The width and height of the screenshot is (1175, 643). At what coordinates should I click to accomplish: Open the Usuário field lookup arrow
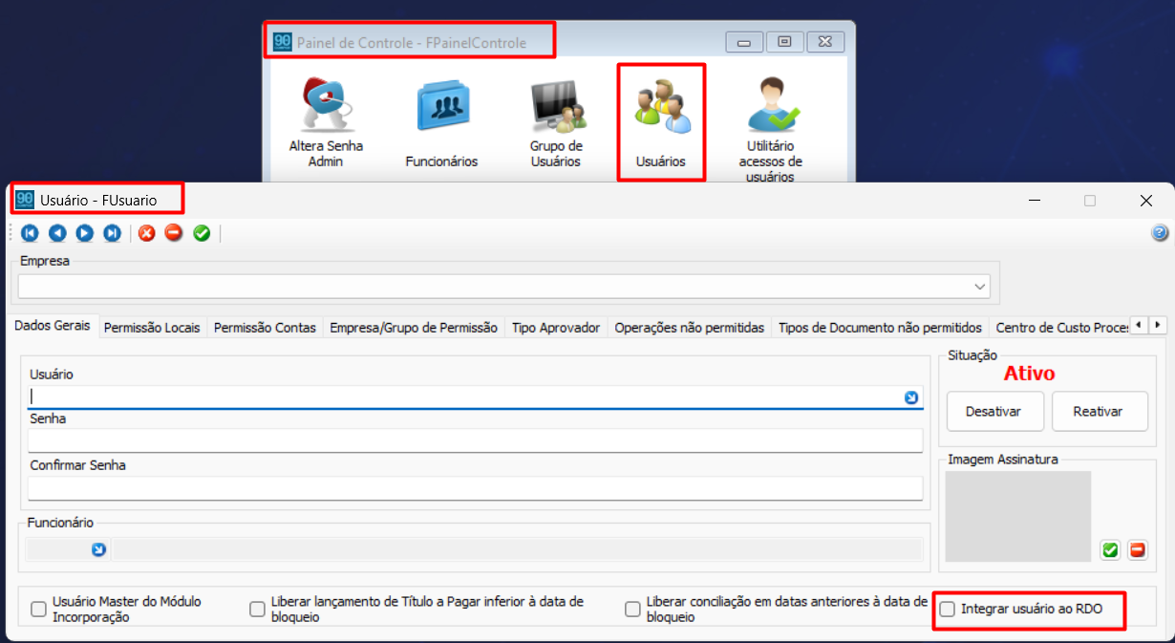tap(911, 397)
